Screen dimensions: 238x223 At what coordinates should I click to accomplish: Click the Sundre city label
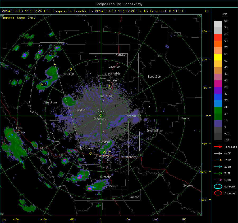(x=80, y=110)
